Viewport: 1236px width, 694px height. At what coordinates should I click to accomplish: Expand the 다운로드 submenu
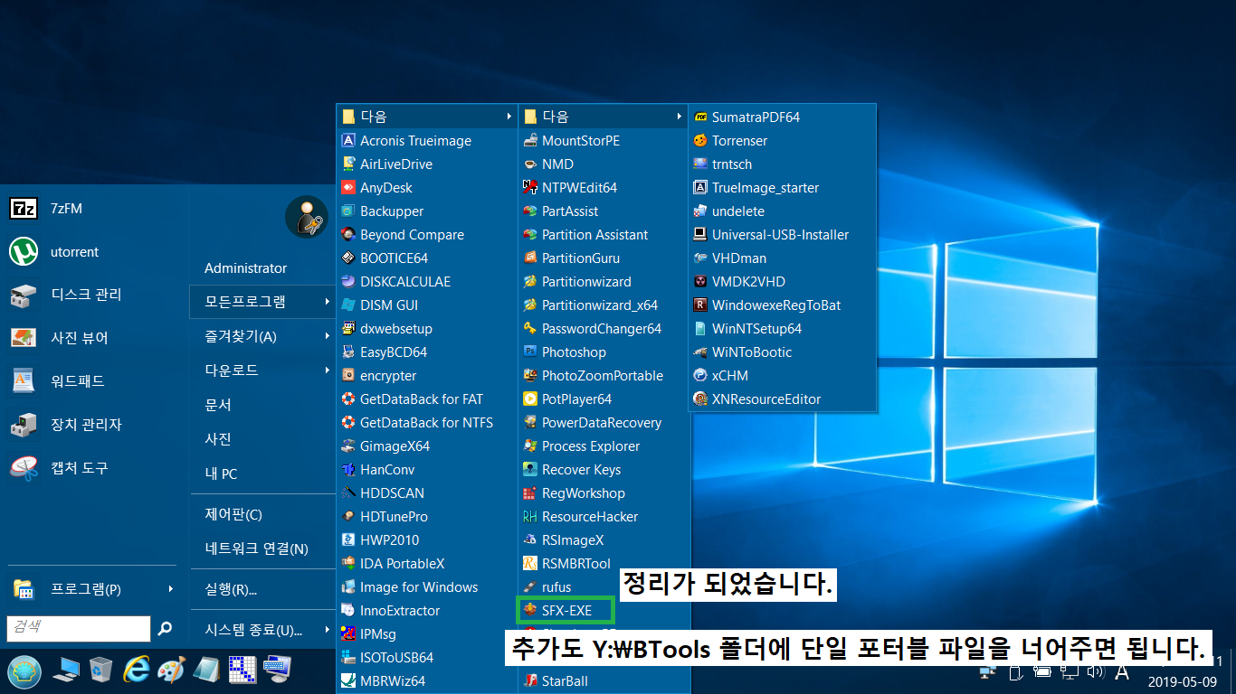pos(262,370)
